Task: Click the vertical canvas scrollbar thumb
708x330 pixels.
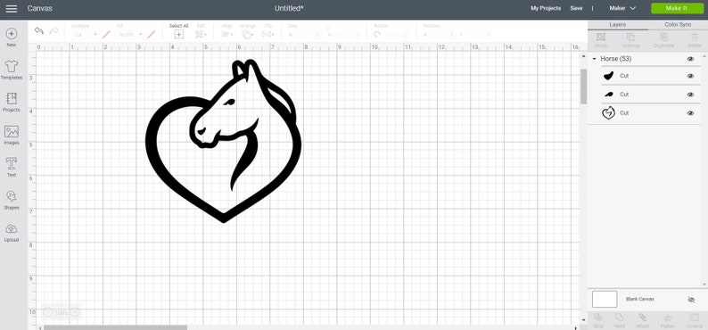Action: coord(583,87)
